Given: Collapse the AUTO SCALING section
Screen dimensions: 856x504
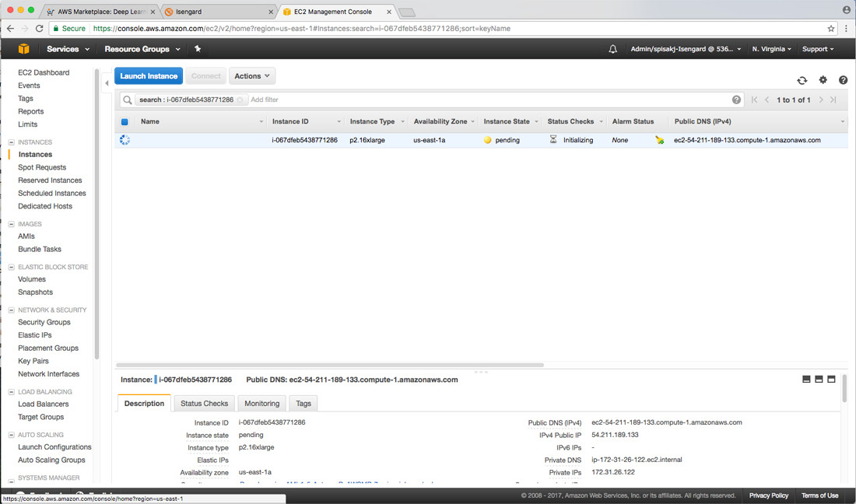Looking at the screenshot, I should [x=12, y=436].
